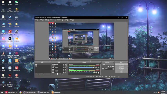Click the colorful round taskbar icon
This screenshot has width=167, height=94.
click(x=20, y=92)
